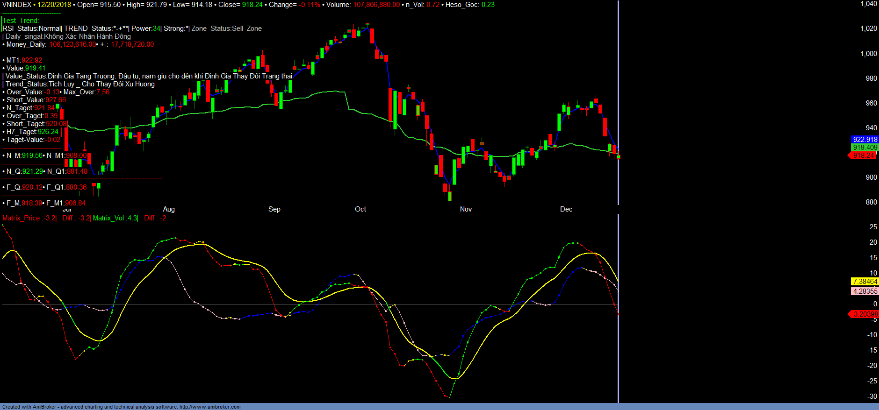
Task: Pick the Dec label on time axis
Action: (x=566, y=209)
